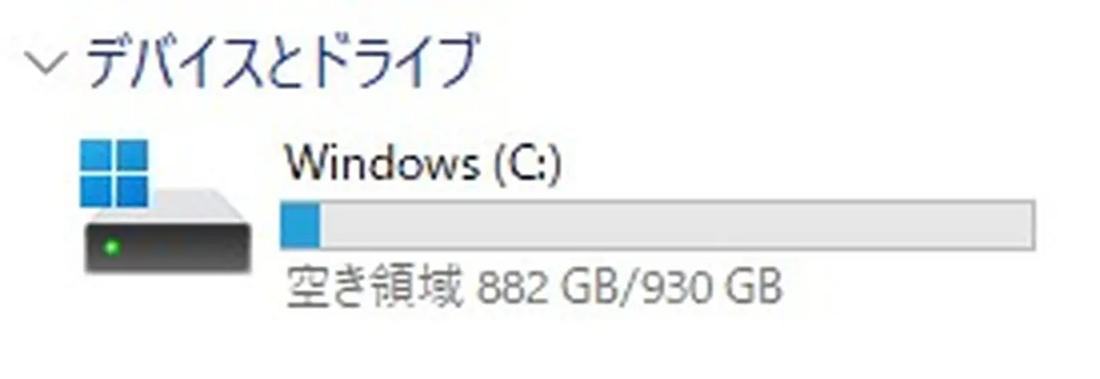Click the word Windows in the drive name
1100x379 pixels.
382,163
